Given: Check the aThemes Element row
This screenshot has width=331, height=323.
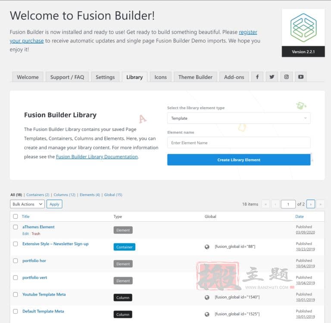Looking at the screenshot, I should pyautogui.click(x=16, y=227).
